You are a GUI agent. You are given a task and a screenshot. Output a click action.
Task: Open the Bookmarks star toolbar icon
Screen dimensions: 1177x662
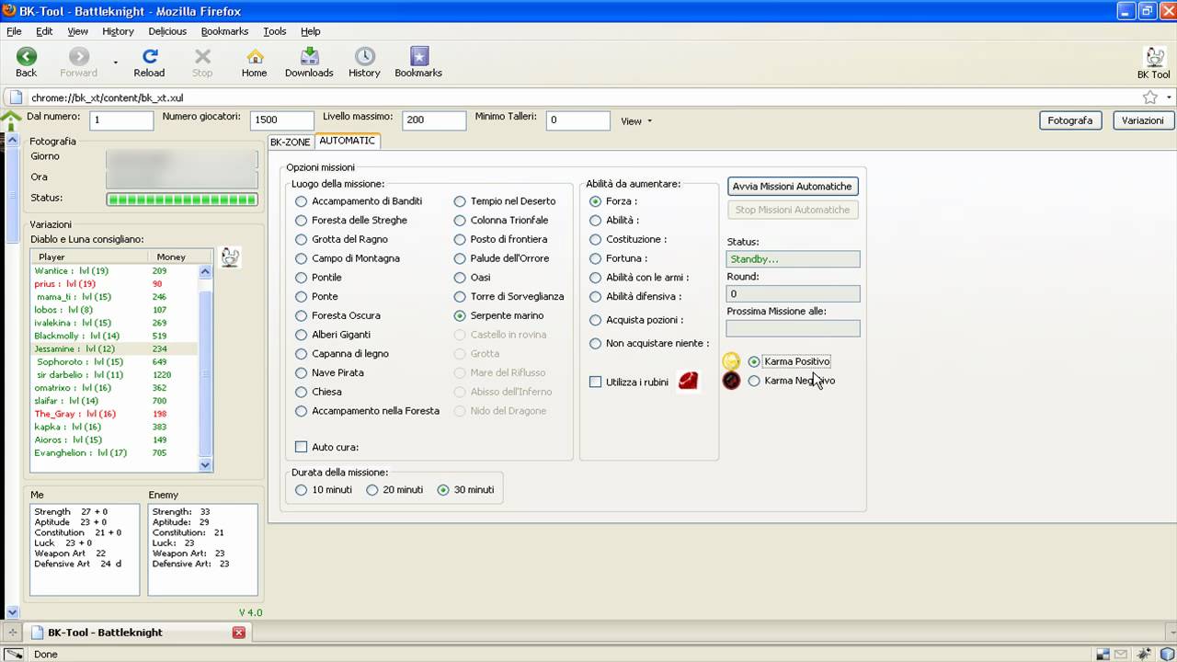coord(418,57)
